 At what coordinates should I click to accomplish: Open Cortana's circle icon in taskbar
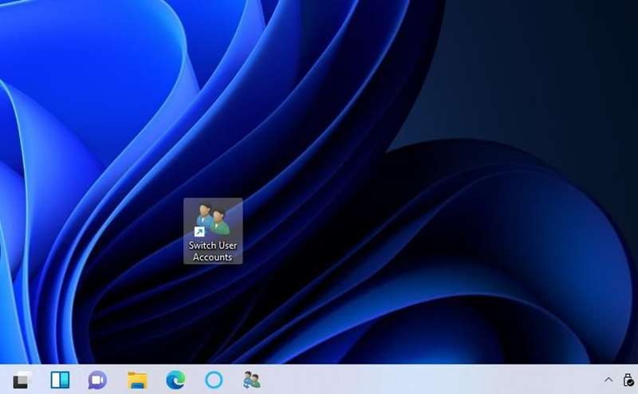tap(214, 380)
